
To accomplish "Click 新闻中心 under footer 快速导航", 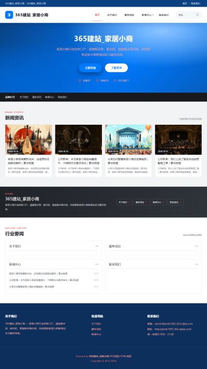I will (x=96, y=334).
